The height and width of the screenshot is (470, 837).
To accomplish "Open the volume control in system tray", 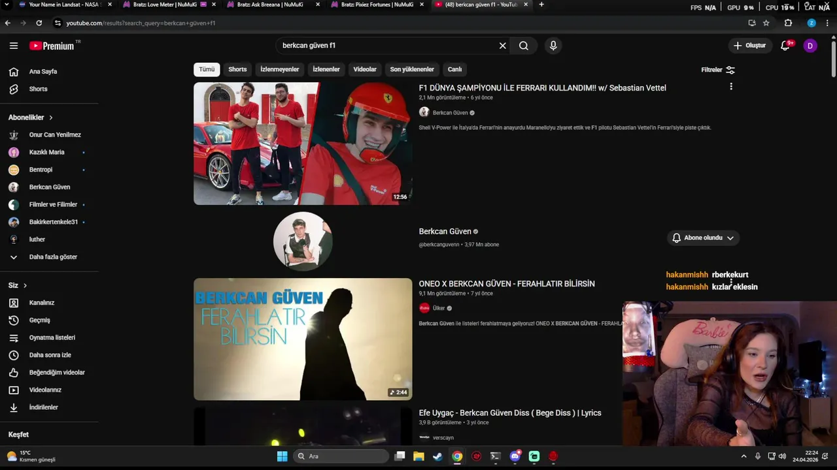I will (782, 456).
